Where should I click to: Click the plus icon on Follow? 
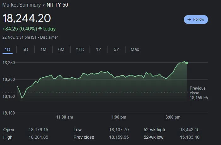(189, 20)
